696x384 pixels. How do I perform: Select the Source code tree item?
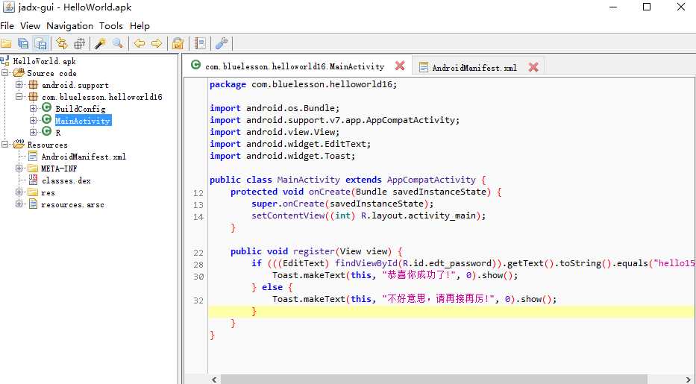[x=52, y=73]
